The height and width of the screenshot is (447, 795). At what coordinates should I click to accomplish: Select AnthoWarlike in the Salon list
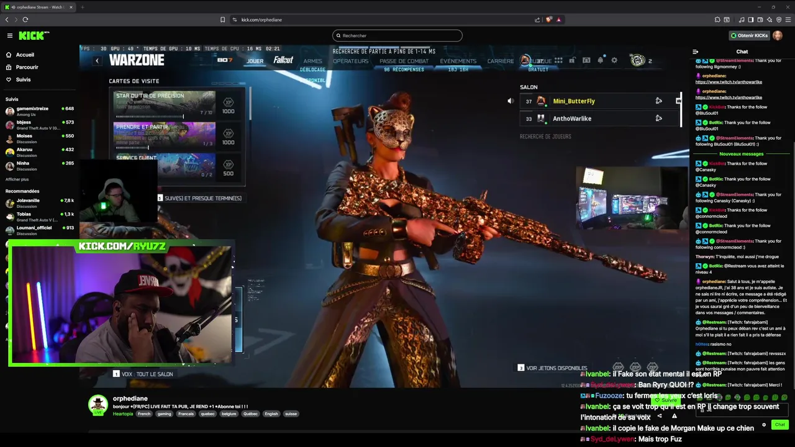coord(601,119)
